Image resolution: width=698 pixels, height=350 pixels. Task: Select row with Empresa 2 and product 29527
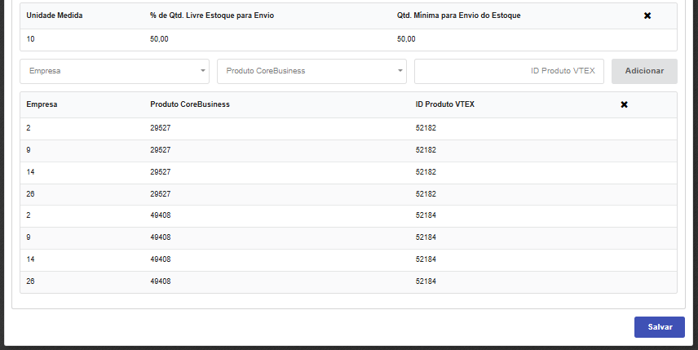[348, 128]
